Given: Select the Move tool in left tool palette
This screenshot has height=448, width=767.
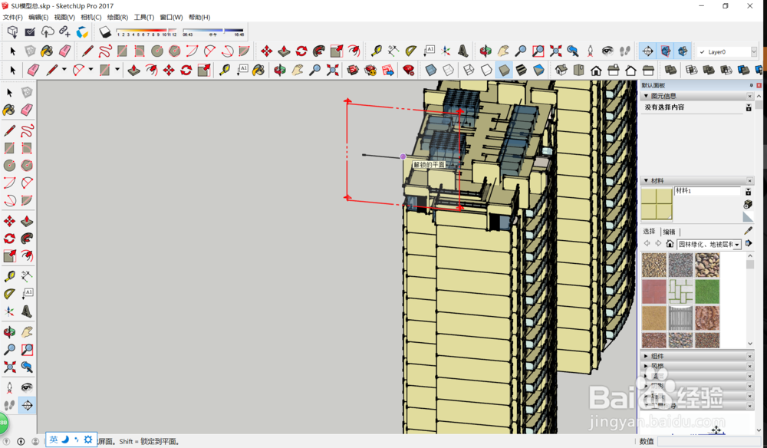Looking at the screenshot, I should tap(8, 221).
